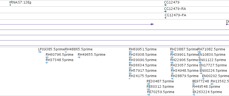Click the RE70259.5prime EST arrow glyph
The width and height of the screenshot is (229, 96).
pyautogui.click(x=149, y=95)
